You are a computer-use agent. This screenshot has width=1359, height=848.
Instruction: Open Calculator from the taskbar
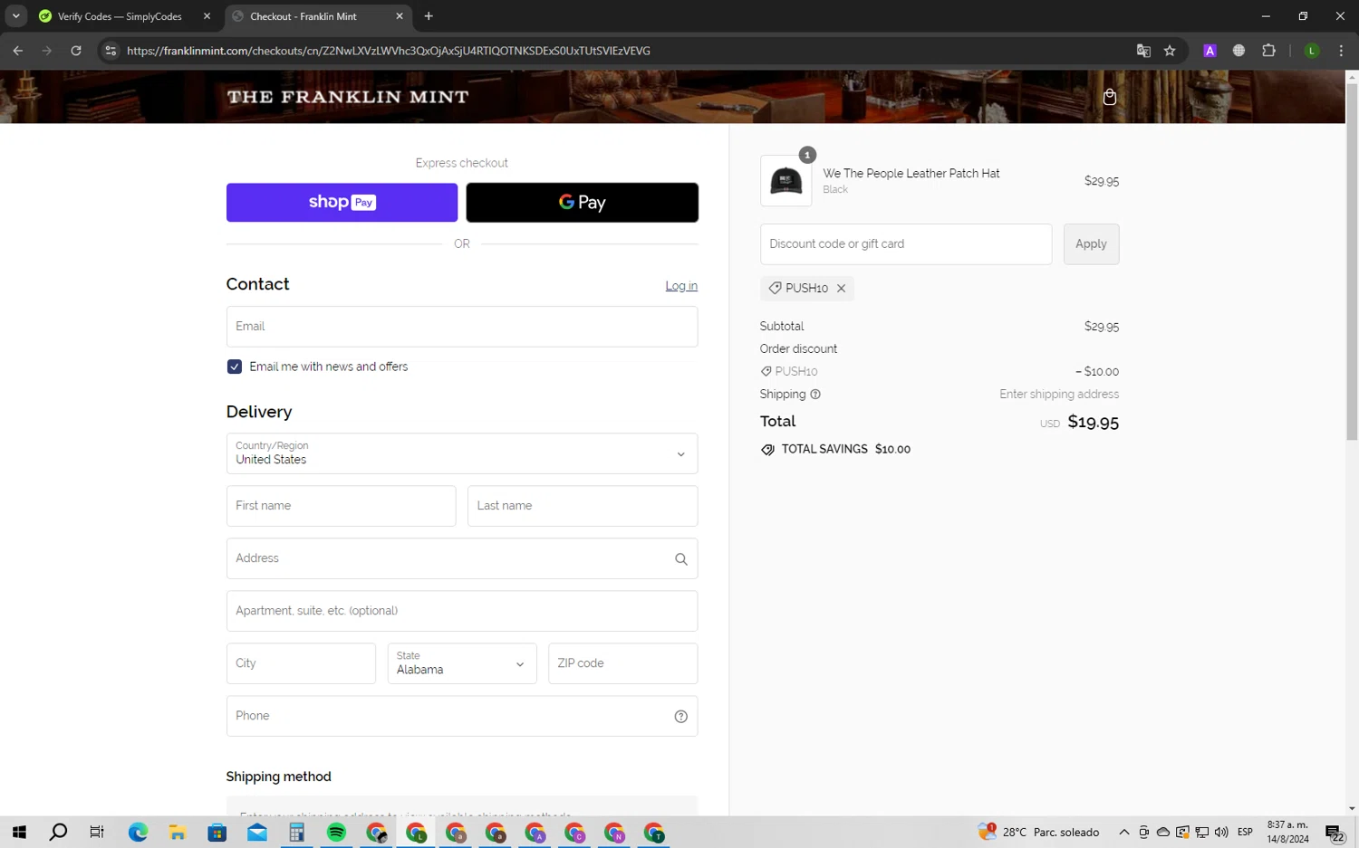[x=296, y=833]
